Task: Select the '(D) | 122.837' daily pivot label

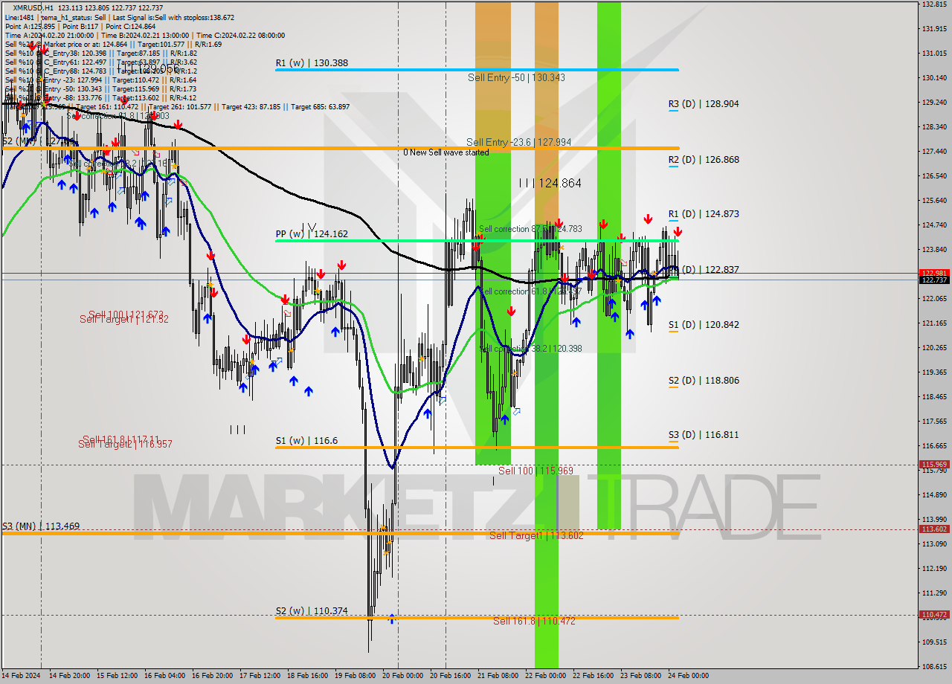Action: (710, 270)
